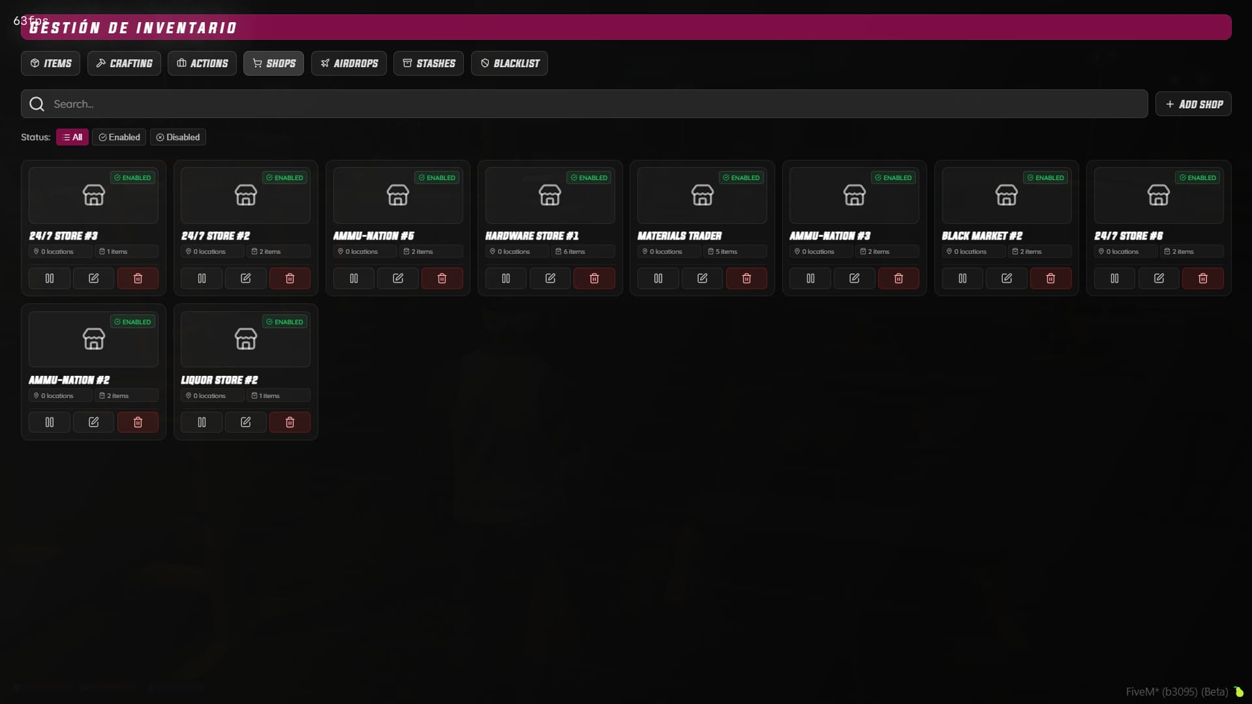
Task: Open the Blacklist tab
Action: click(x=509, y=63)
